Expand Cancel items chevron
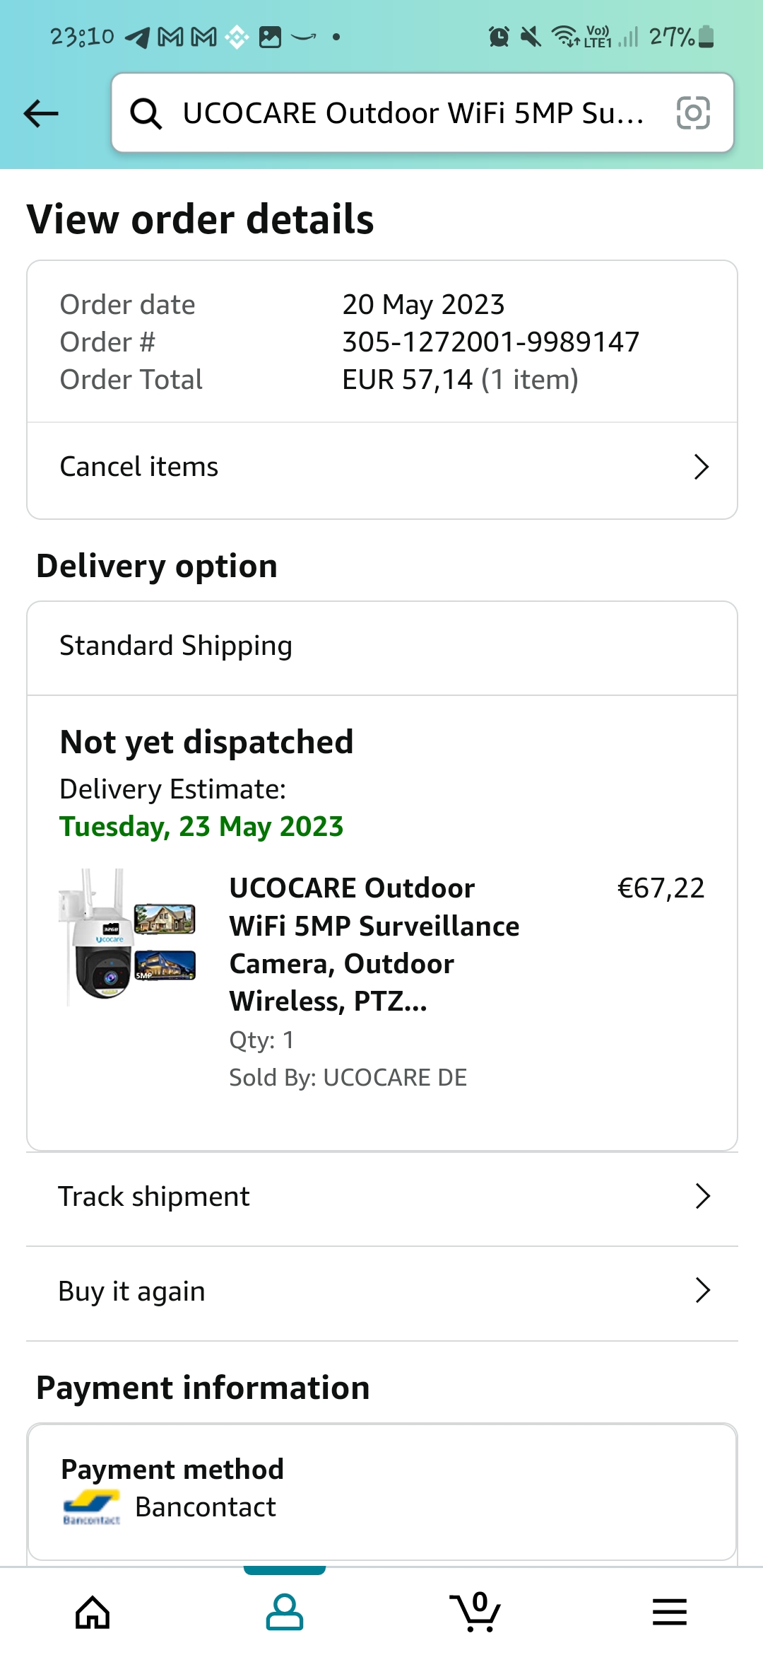Screen dimensions: 763x1655 tap(701, 467)
